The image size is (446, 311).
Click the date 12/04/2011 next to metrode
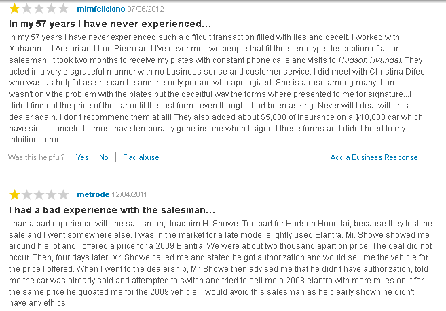coord(129,194)
